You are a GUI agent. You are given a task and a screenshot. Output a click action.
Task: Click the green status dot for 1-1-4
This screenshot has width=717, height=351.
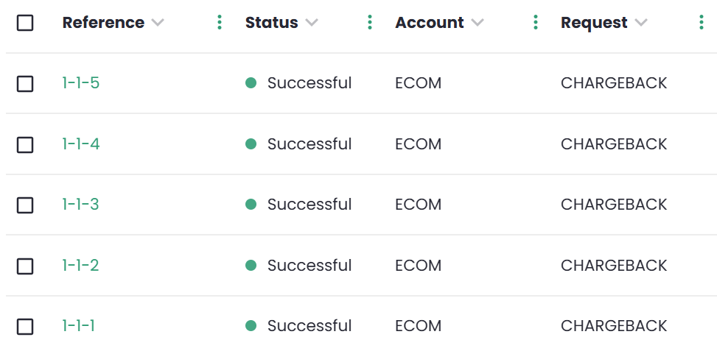tap(251, 144)
